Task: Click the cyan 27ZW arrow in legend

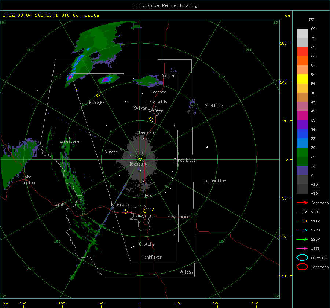Action: click(302, 230)
